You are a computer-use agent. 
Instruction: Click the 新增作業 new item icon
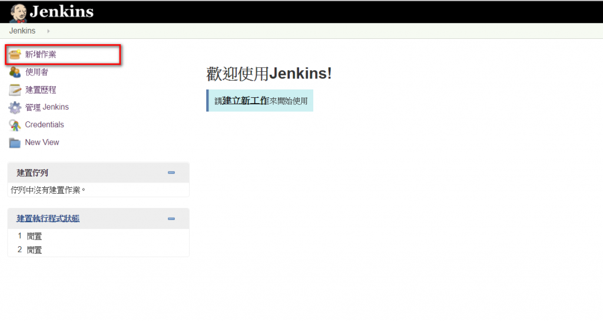pos(15,54)
